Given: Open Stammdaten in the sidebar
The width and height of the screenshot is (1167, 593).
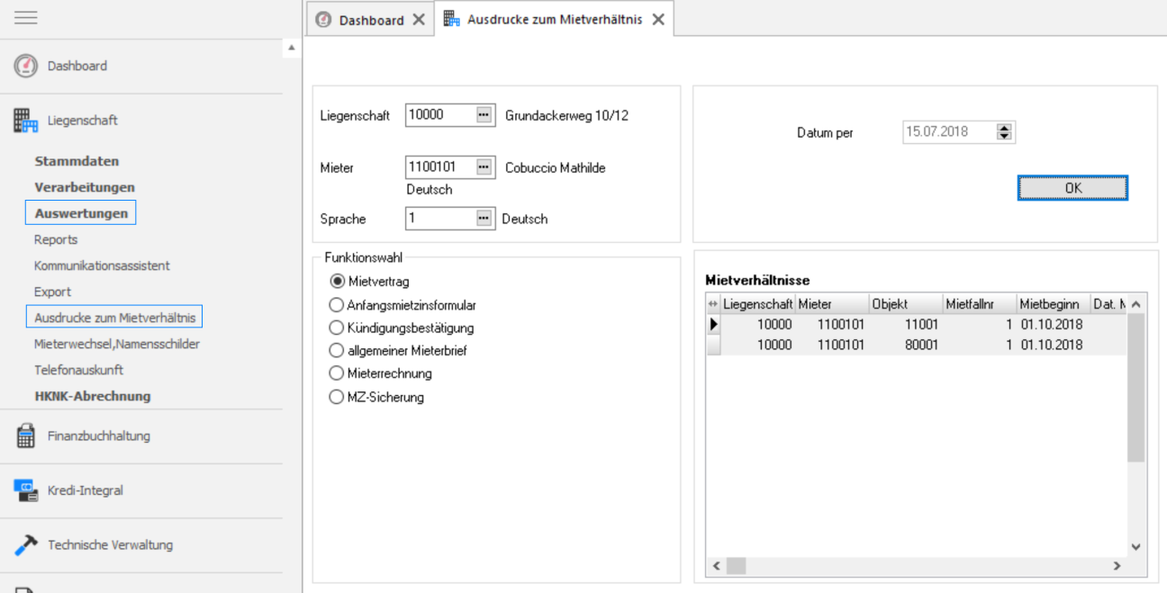Looking at the screenshot, I should 77,162.
